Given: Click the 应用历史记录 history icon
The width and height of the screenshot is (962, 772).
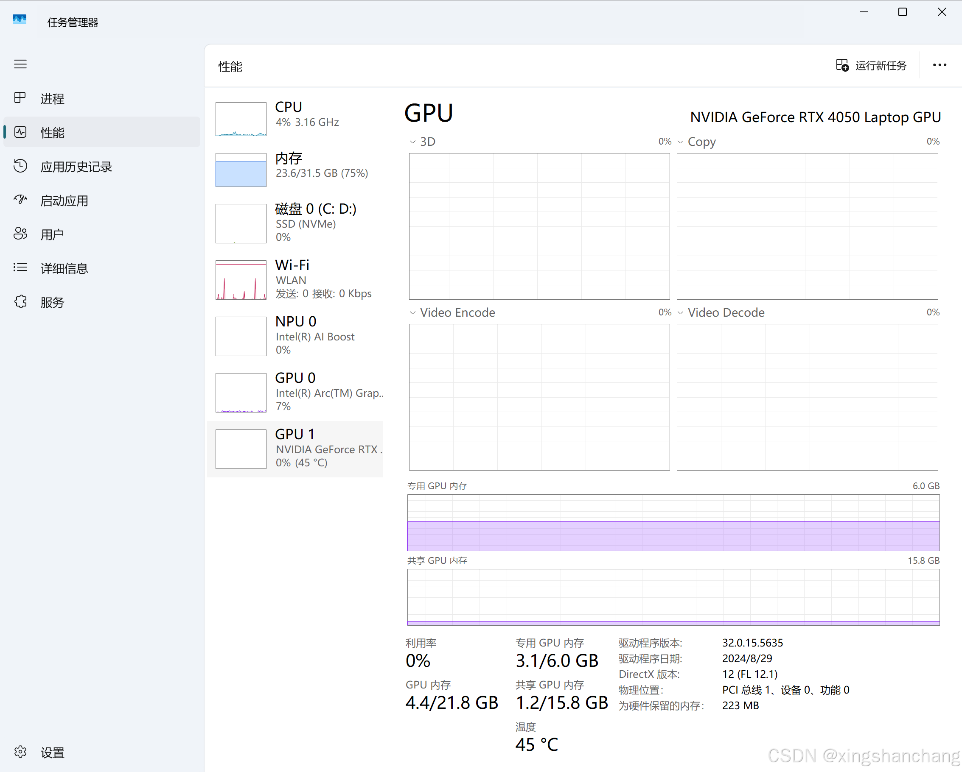Looking at the screenshot, I should tap(20, 166).
